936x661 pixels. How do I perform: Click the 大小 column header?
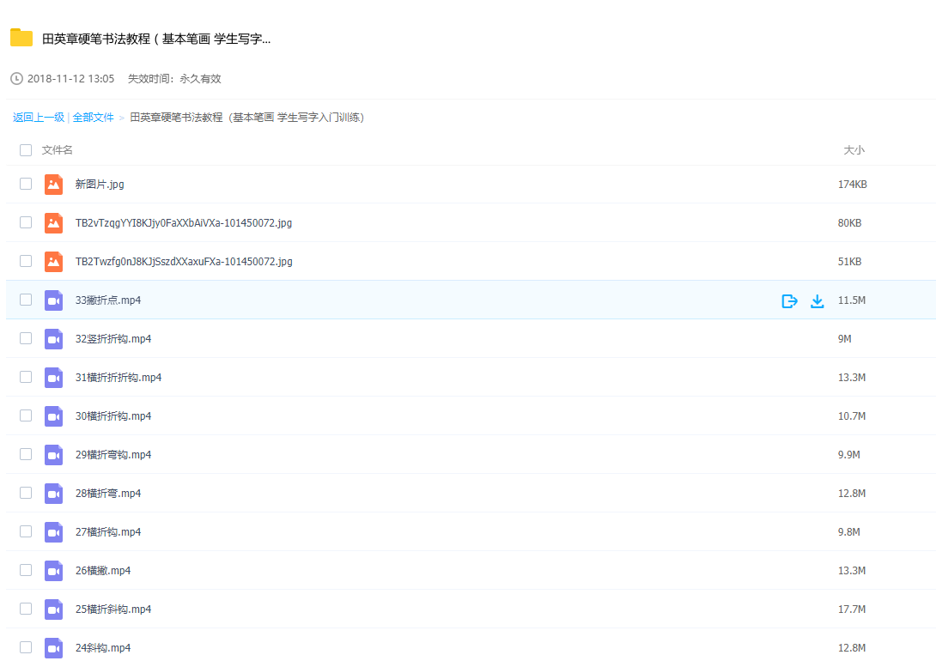click(854, 150)
